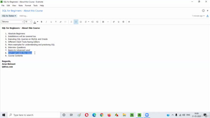Image resolution: width=210 pixels, height=118 pixels.
Task: Click the highlighted Don't Just watch the videos
Action: tap(20, 53)
